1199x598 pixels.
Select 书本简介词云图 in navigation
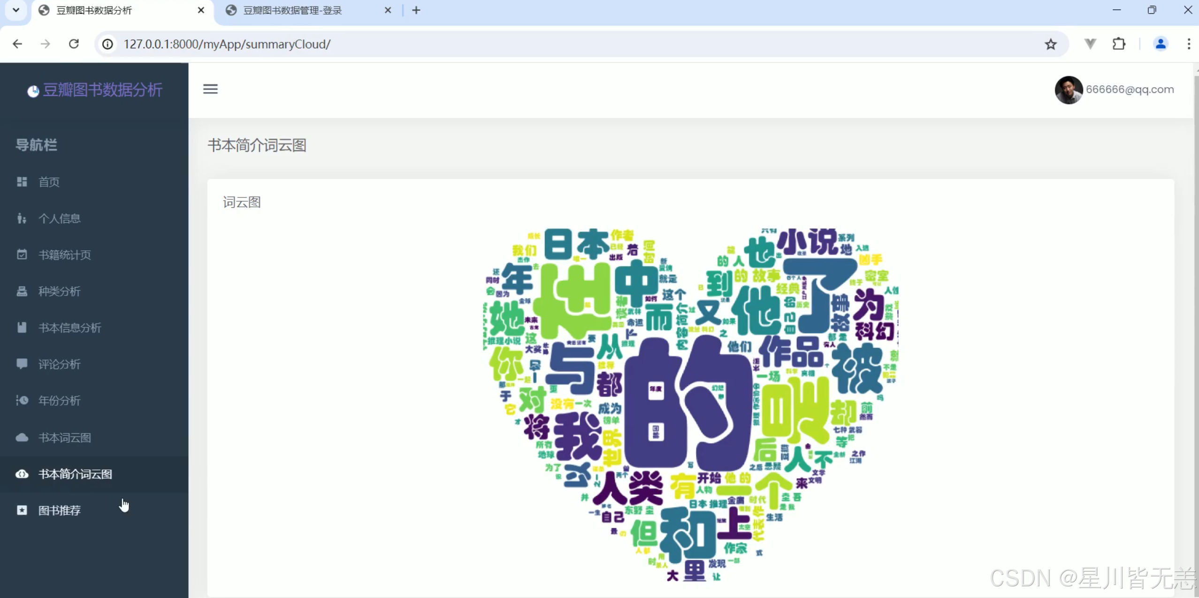pyautogui.click(x=75, y=474)
